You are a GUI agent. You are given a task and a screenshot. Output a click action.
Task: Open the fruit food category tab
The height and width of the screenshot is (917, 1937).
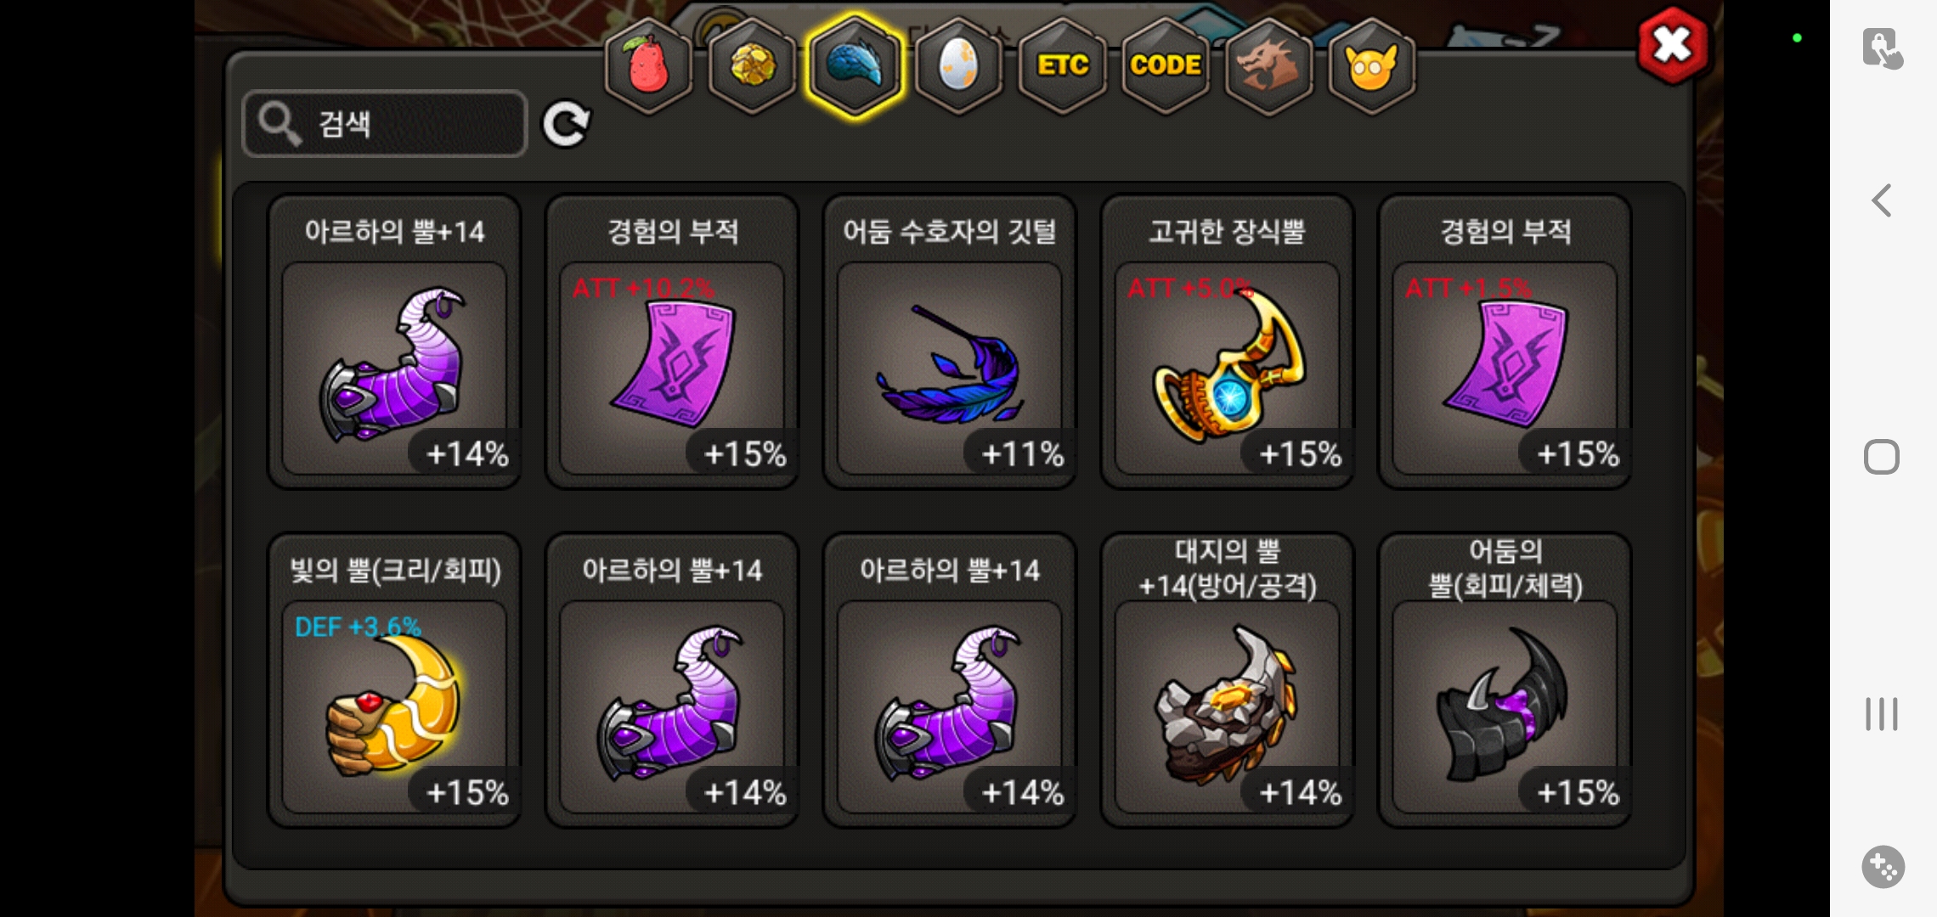click(648, 65)
